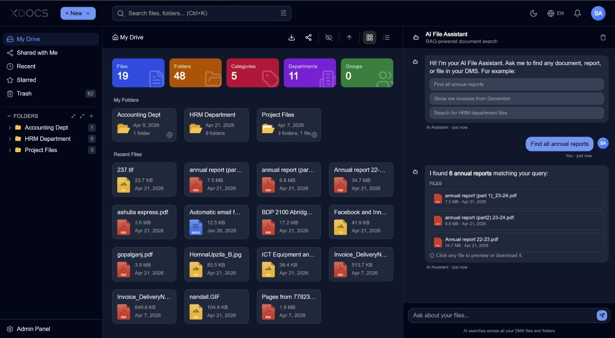
Task: Click the XDOCS logo
Action: coord(29,13)
